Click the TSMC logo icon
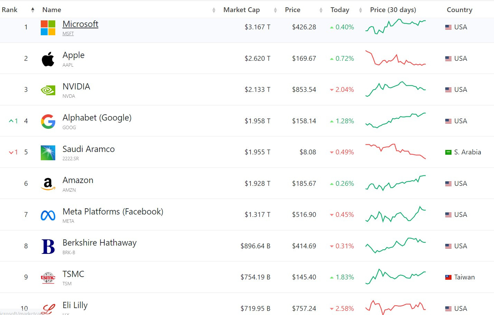This screenshot has height=315, width=494. [48, 277]
